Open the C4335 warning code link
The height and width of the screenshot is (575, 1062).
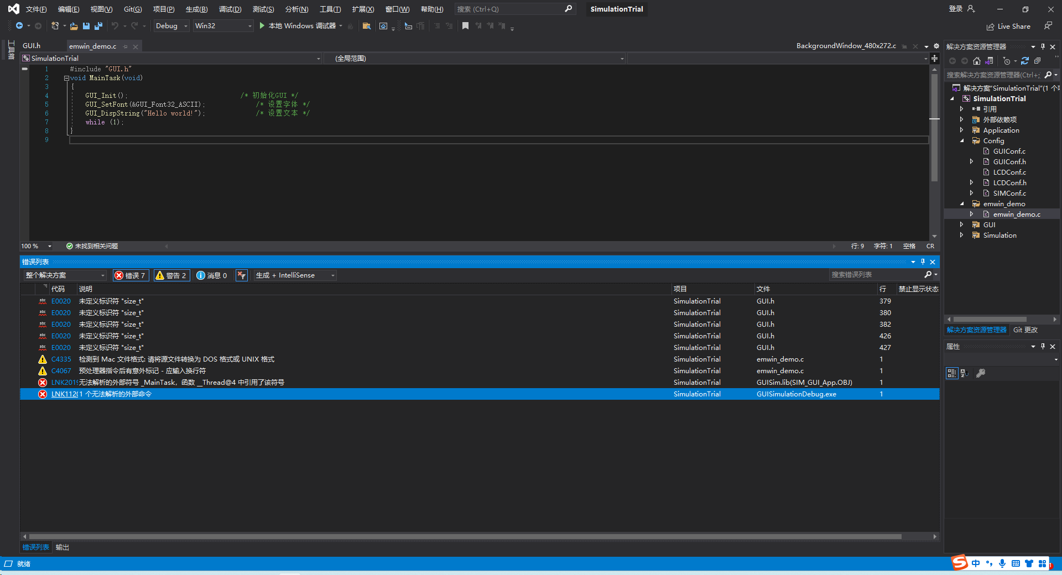pyautogui.click(x=61, y=359)
